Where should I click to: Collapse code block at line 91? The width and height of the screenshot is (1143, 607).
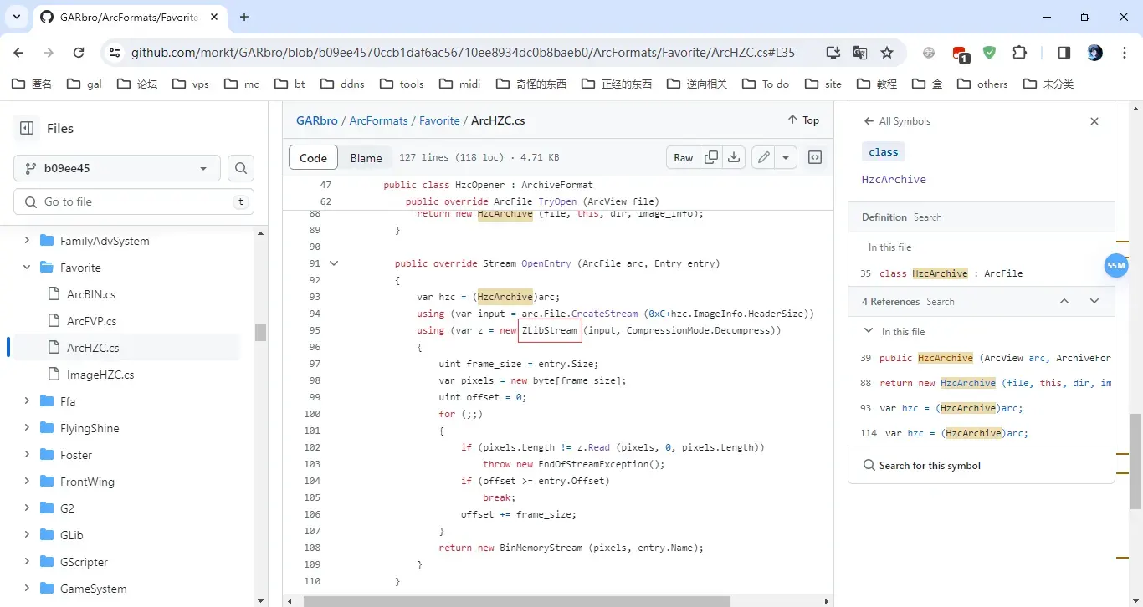point(334,263)
